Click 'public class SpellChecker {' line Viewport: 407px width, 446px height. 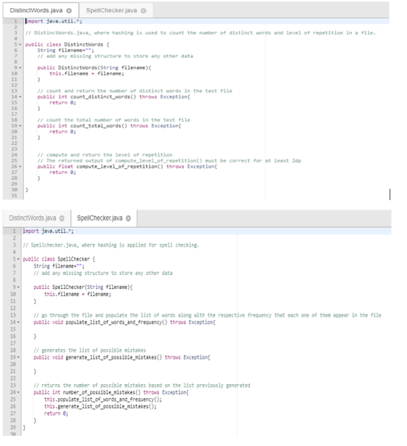[59, 259]
